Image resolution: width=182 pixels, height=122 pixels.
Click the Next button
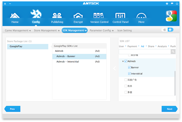[169, 109]
